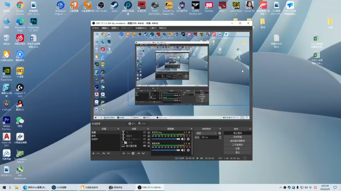The height and width of the screenshot is (191, 341).
Task: Click the 停止推流 stop streaming button
Action: [237, 133]
